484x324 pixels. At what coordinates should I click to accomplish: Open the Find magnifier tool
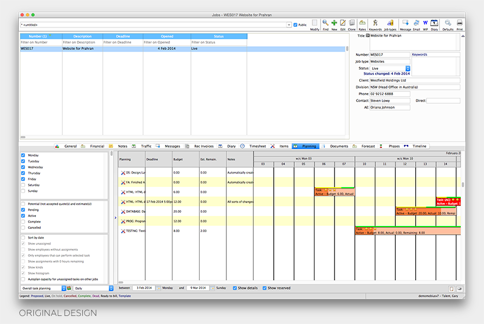(x=325, y=23)
